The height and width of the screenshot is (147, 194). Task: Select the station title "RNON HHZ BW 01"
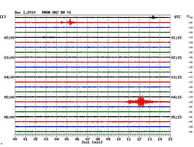56,12
